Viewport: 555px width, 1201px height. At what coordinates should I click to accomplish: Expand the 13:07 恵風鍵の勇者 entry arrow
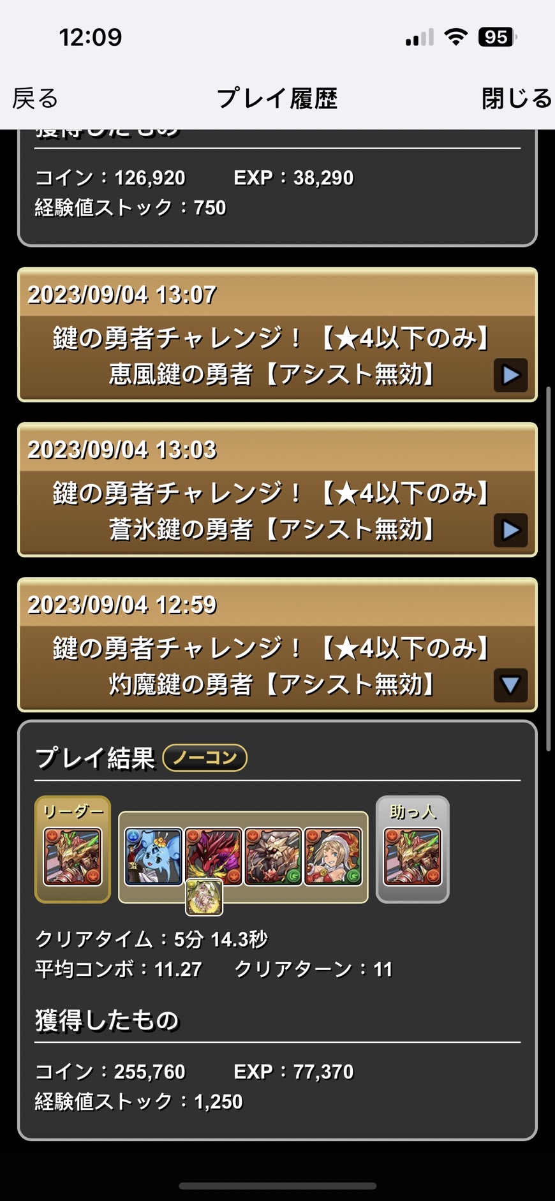tap(510, 375)
